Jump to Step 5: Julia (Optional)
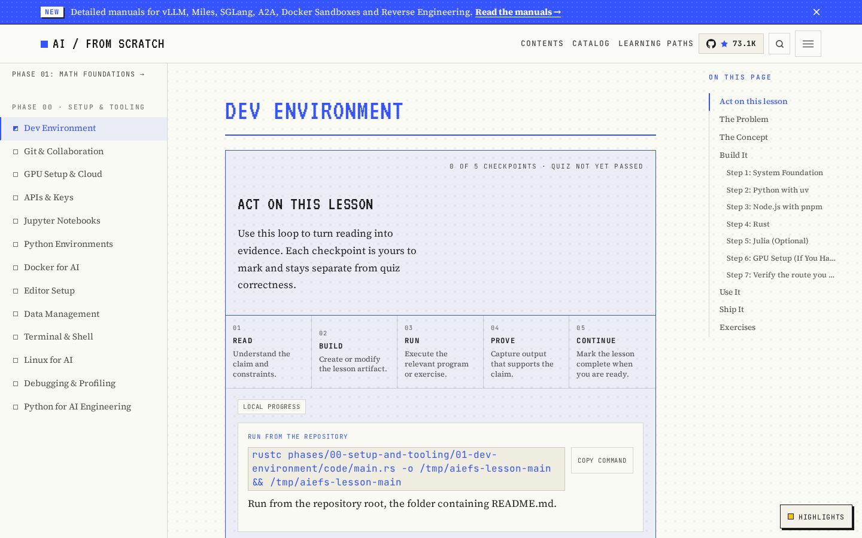The width and height of the screenshot is (862, 538). coord(767,241)
